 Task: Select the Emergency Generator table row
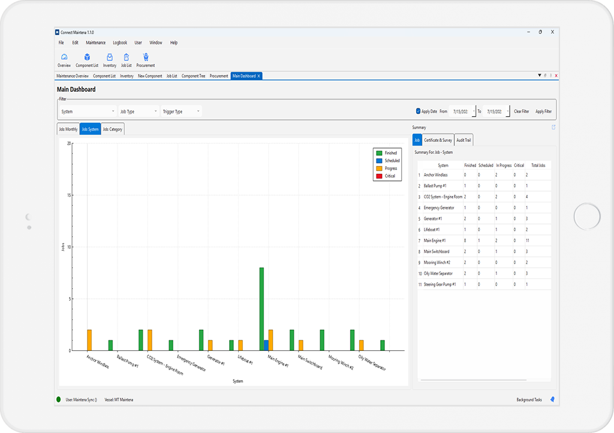(x=484, y=208)
